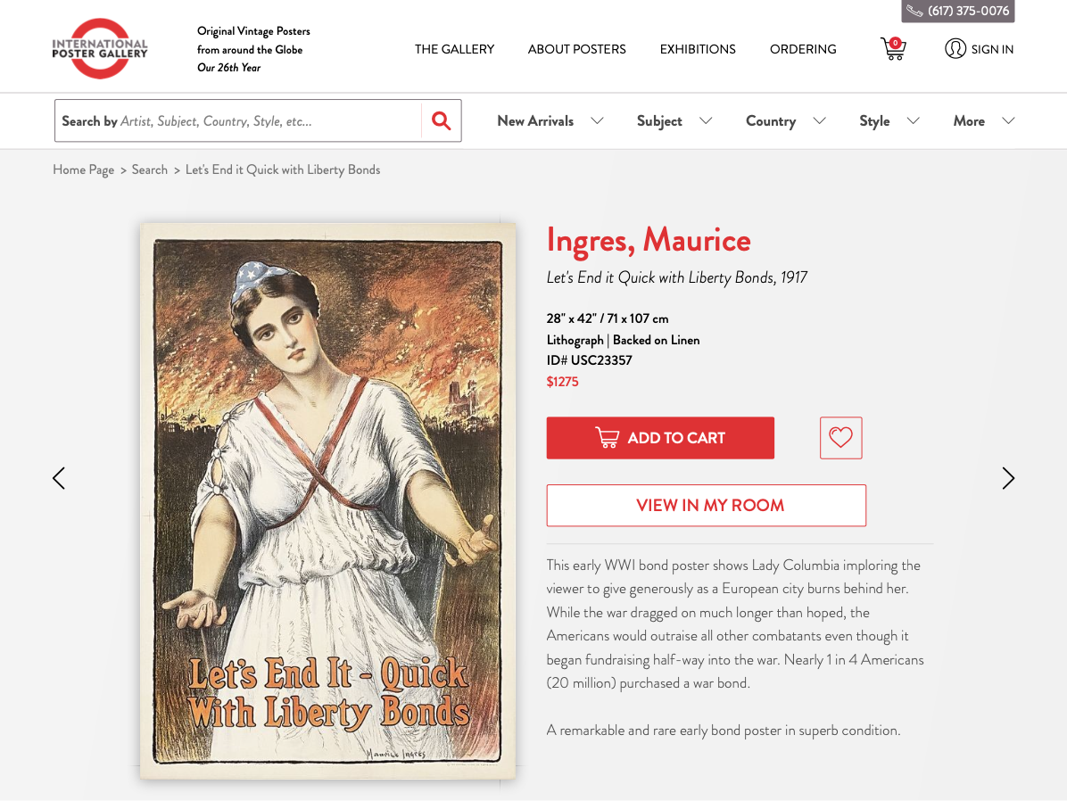
Task: Expand the Subject dropdown
Action: [x=674, y=120]
